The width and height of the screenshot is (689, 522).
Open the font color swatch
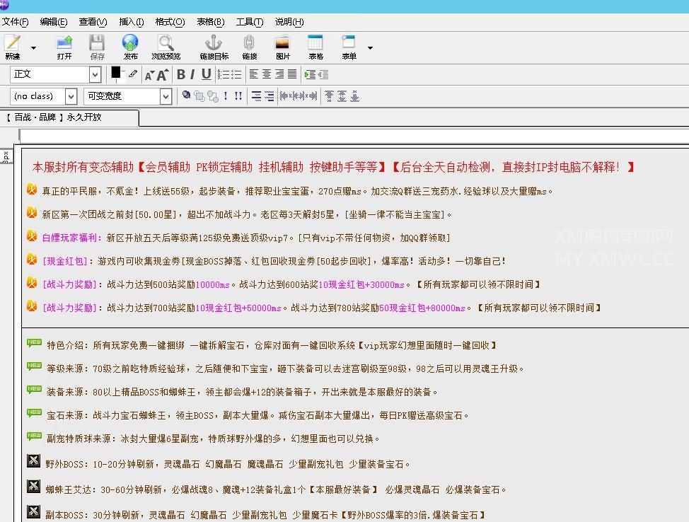tap(115, 73)
